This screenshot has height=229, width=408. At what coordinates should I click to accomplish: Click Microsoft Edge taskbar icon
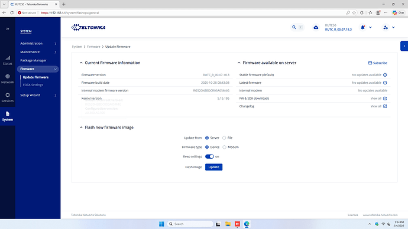247,224
